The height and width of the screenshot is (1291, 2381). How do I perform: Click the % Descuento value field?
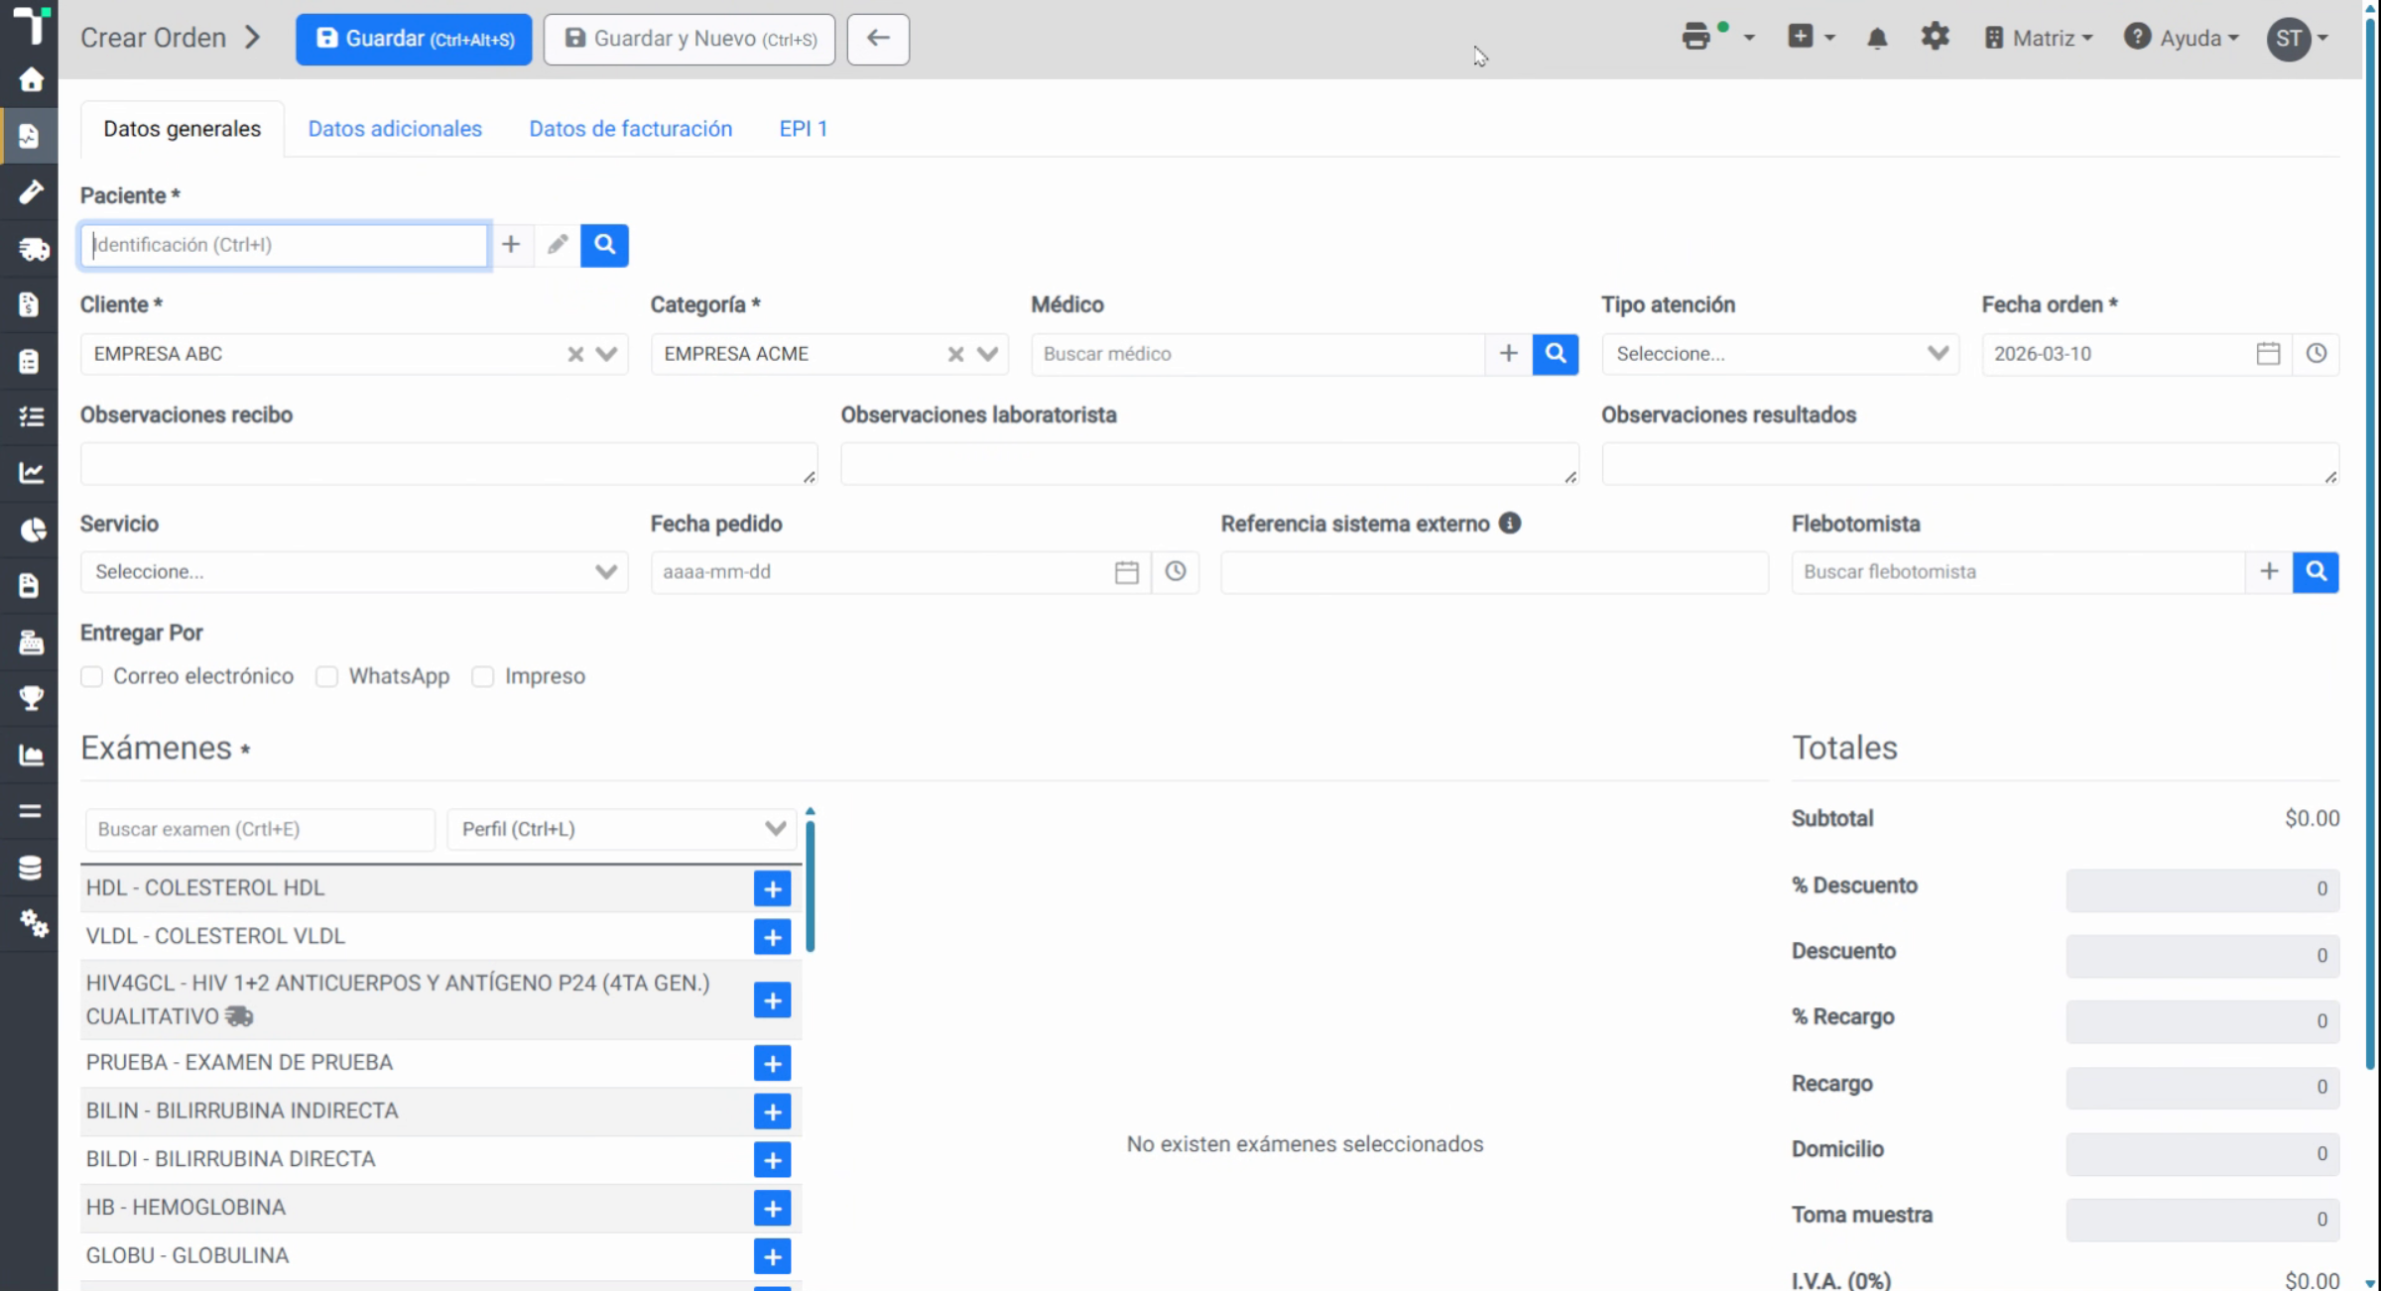point(2202,888)
